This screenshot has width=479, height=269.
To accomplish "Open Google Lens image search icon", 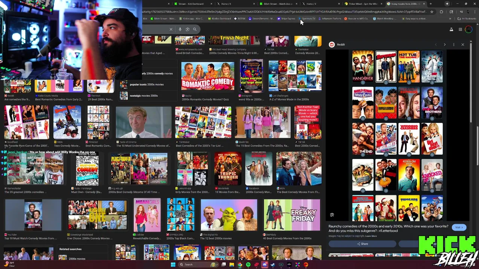I will (x=187, y=29).
